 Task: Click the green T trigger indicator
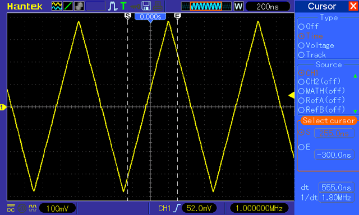click(x=123, y=6)
